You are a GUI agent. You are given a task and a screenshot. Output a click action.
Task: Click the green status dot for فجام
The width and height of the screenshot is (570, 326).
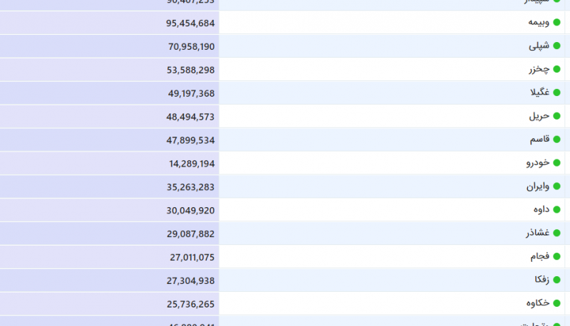[557, 256]
